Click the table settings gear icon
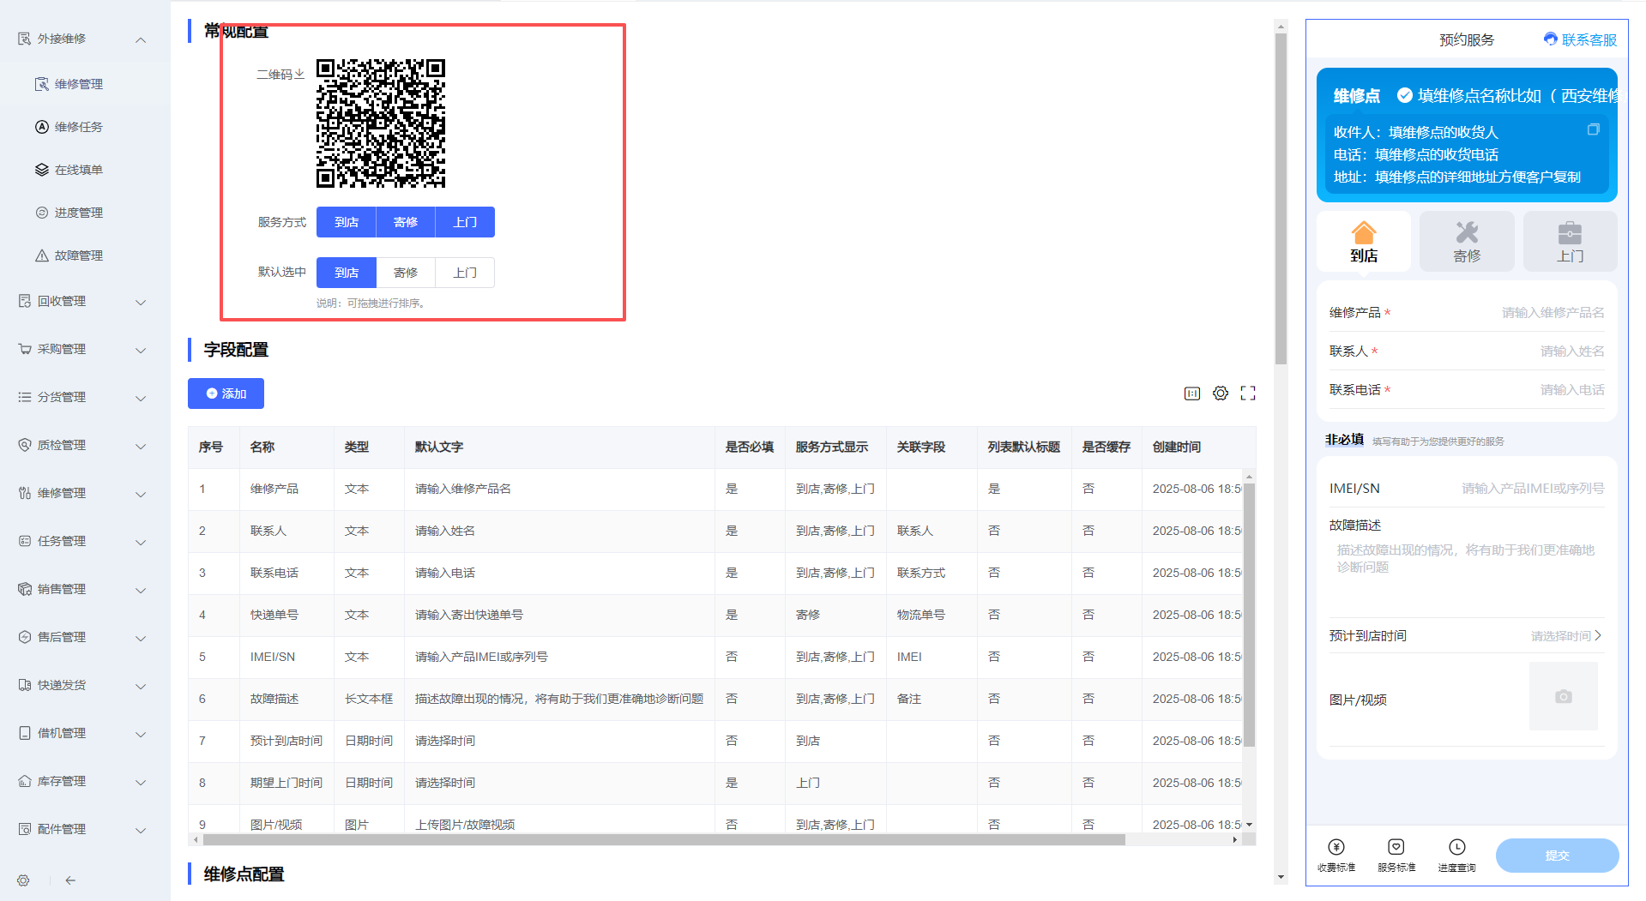The height and width of the screenshot is (901, 1646). 1220,393
